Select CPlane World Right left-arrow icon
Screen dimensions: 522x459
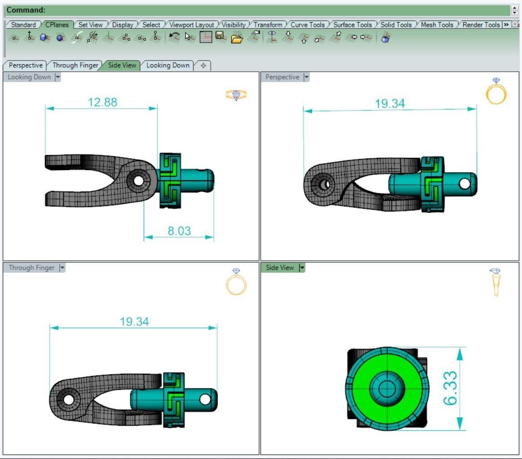(x=352, y=37)
